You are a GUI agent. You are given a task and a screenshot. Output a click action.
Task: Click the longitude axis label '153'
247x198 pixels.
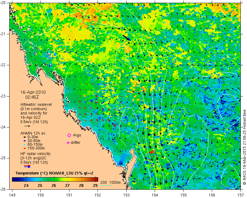pyautogui.click(x=126, y=195)
